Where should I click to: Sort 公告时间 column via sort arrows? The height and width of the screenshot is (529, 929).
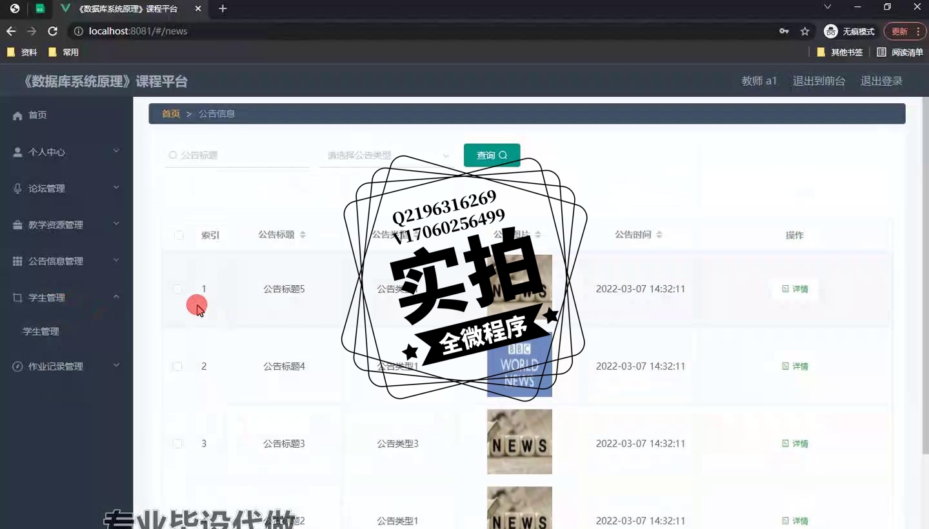click(x=659, y=235)
